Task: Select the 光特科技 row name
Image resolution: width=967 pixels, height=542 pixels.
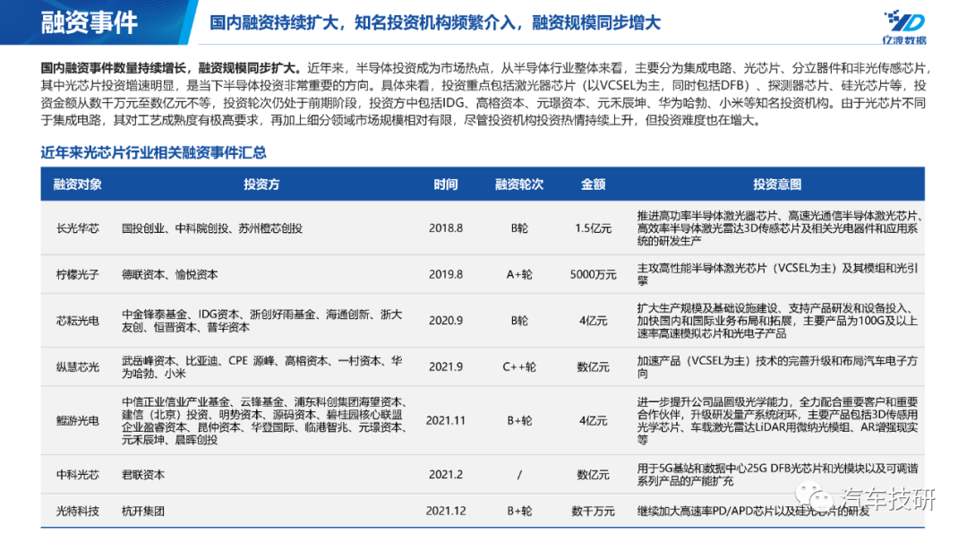Action: point(78,511)
